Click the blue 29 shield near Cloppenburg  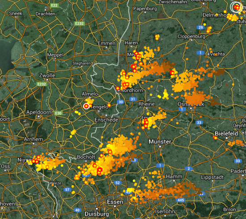pos(200,27)
